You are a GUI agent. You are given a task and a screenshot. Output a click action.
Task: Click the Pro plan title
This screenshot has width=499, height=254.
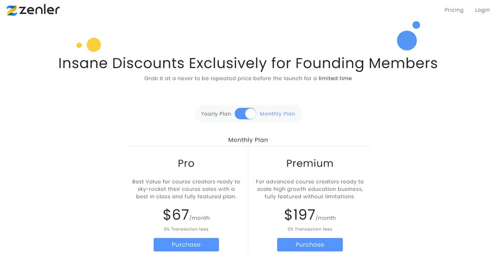186,163
